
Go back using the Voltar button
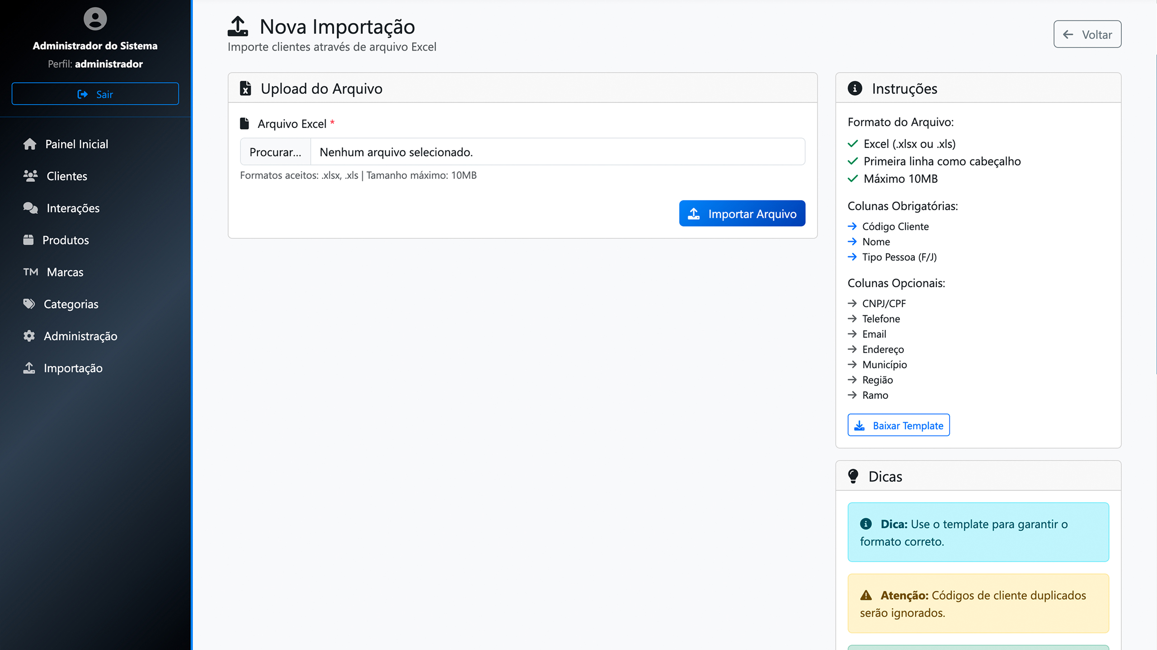coord(1087,34)
